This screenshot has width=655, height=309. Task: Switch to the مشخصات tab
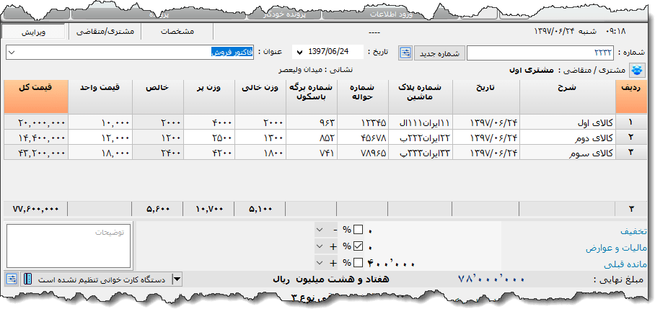177,32
